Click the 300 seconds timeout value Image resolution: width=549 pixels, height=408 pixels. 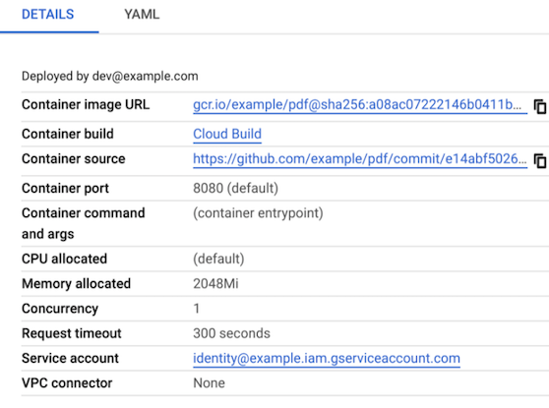click(x=232, y=333)
